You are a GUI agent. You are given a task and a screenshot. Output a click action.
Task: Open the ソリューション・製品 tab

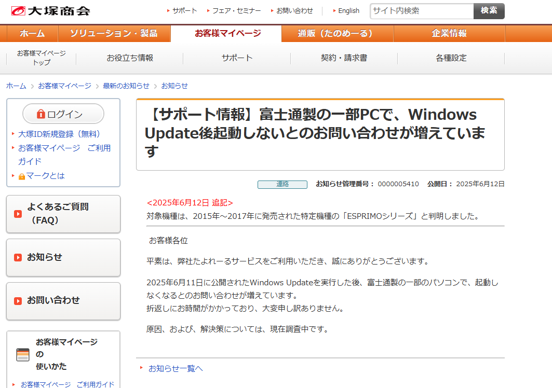(114, 34)
